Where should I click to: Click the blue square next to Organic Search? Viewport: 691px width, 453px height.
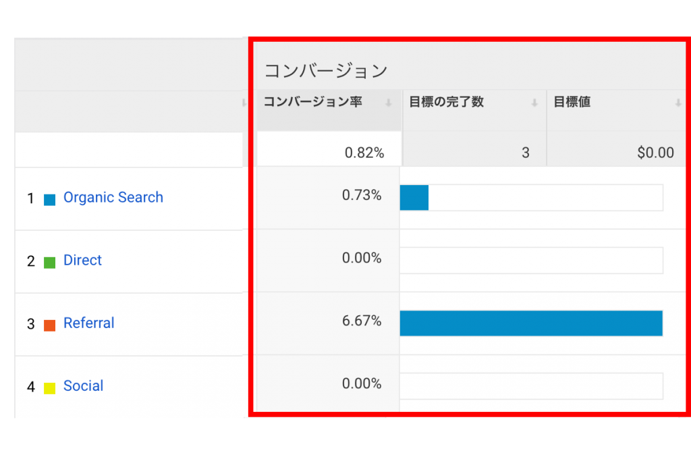[x=49, y=200]
